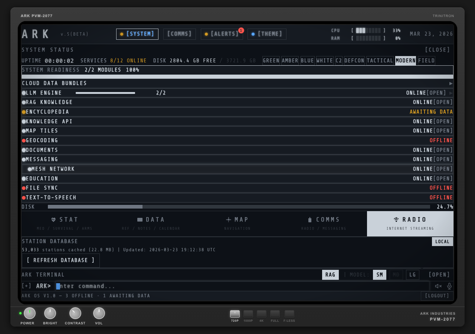Enable RAG mode in the terminal bar
Image resolution: width=475 pixels, height=334 pixels.
[330, 275]
